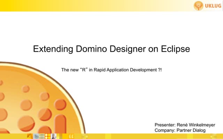Viewport: 223px width, 139px height.
Task: Click the subtitle about Rapid Application Development
Action: pyautogui.click(x=111, y=70)
